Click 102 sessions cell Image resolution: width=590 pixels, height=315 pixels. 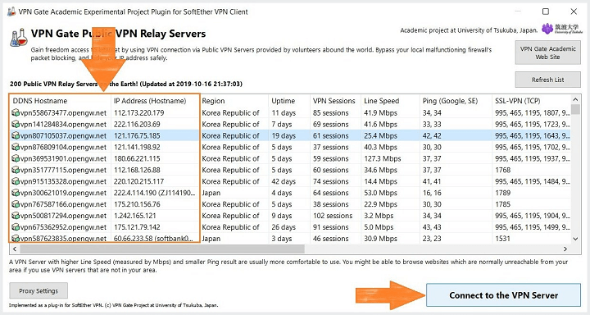click(333, 216)
